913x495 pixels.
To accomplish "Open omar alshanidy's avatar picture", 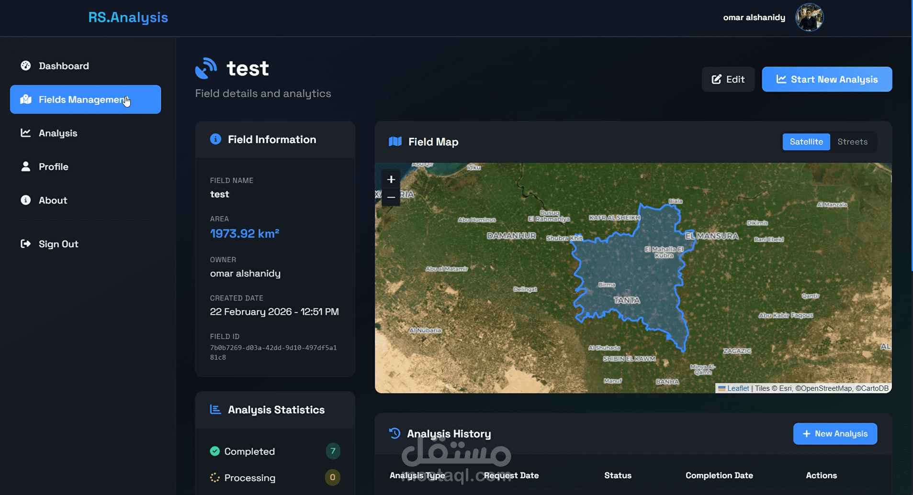I will 809,17.
